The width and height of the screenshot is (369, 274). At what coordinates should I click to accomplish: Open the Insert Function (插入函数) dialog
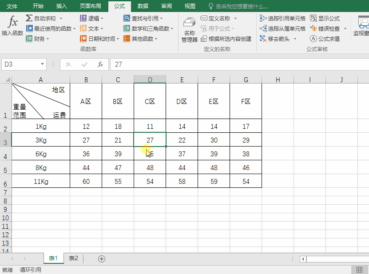point(12,26)
